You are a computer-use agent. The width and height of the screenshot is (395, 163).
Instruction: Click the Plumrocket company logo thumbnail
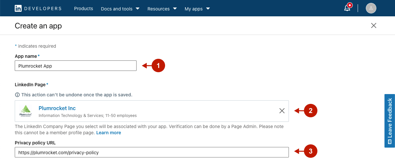pyautogui.click(x=26, y=111)
